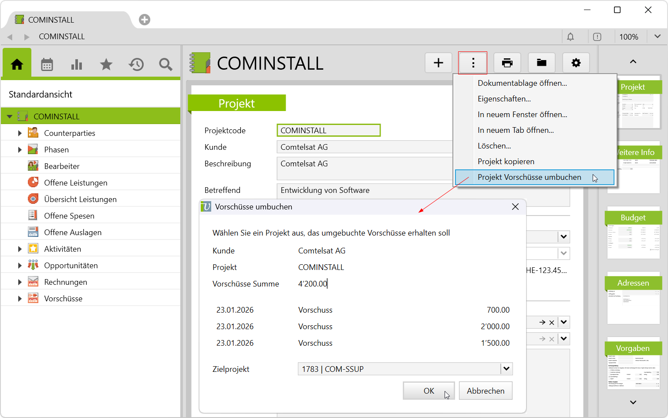
Task: Open settings with the gear icon
Action: click(x=576, y=63)
